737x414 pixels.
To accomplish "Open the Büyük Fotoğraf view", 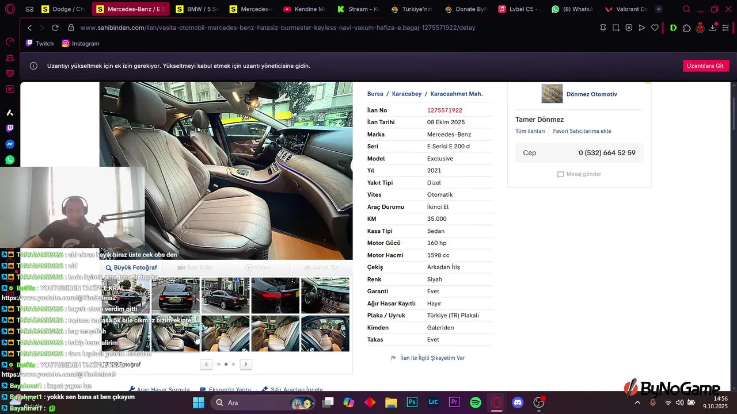I will pos(131,267).
